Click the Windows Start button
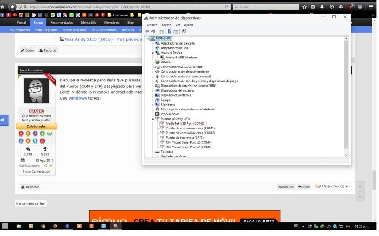This screenshot has width=379, height=236. point(5,226)
